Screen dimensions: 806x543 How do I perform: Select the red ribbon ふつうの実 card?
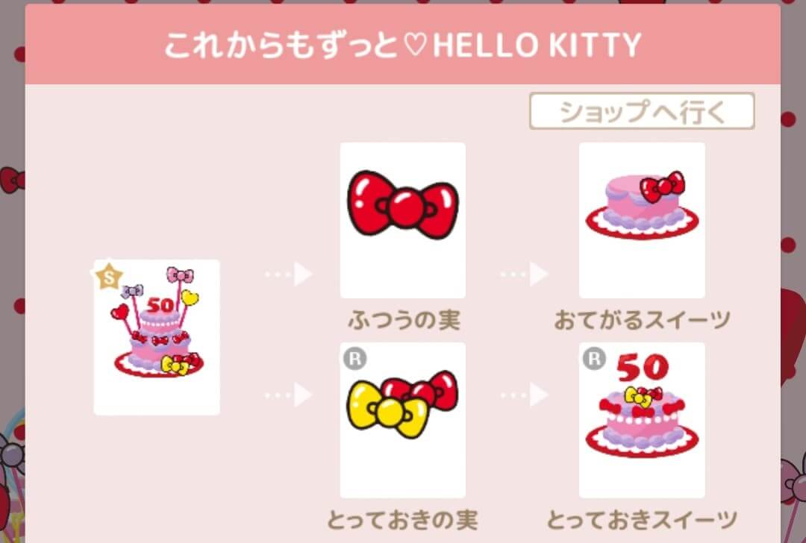(x=402, y=220)
